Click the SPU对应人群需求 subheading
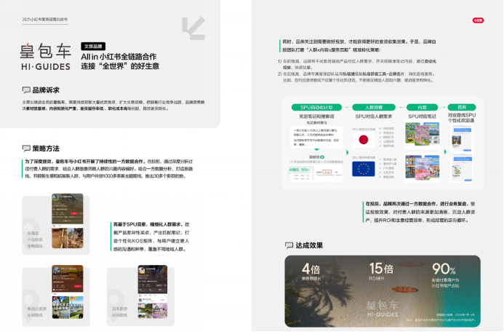This screenshot has height=332, width=504. (x=374, y=116)
